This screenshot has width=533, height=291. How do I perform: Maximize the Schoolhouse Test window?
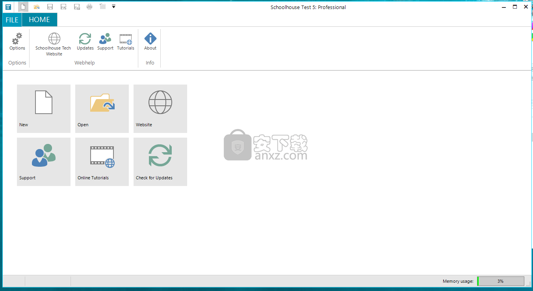click(514, 7)
